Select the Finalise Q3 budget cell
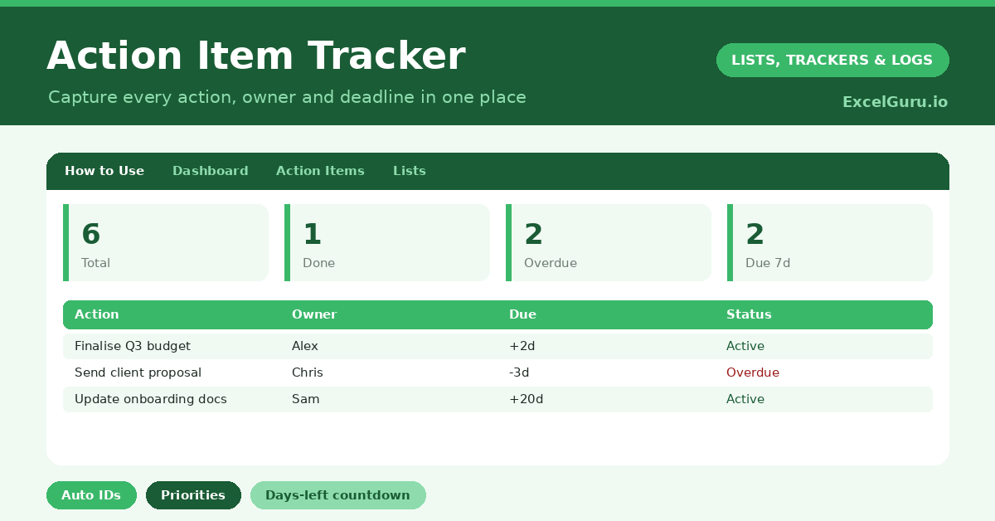Screen dimensions: 995x521 click(133, 346)
